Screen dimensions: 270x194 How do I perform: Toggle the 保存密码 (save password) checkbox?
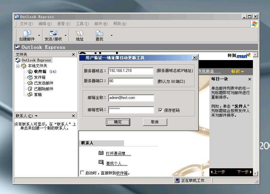[160, 110]
